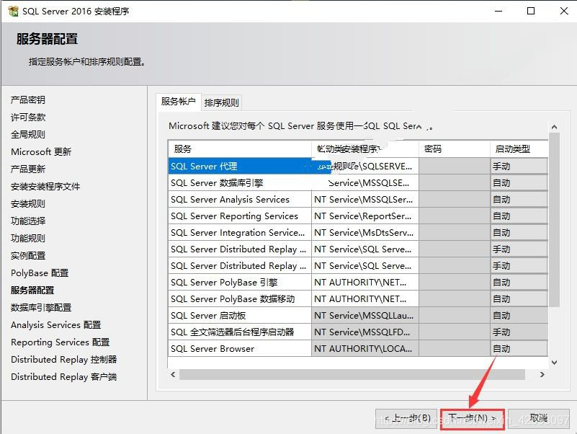Open Distributed Replay 控制器 step
The image size is (577, 434).
63,360
